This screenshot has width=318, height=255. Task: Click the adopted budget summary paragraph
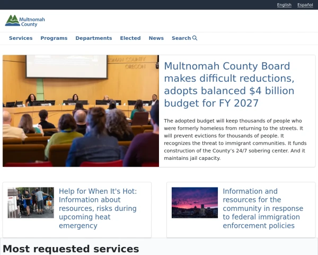[x=235, y=140]
